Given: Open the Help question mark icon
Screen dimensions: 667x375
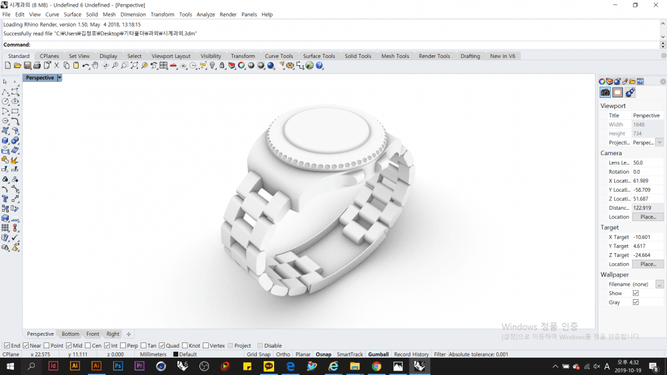Looking at the screenshot, I should [319, 66].
